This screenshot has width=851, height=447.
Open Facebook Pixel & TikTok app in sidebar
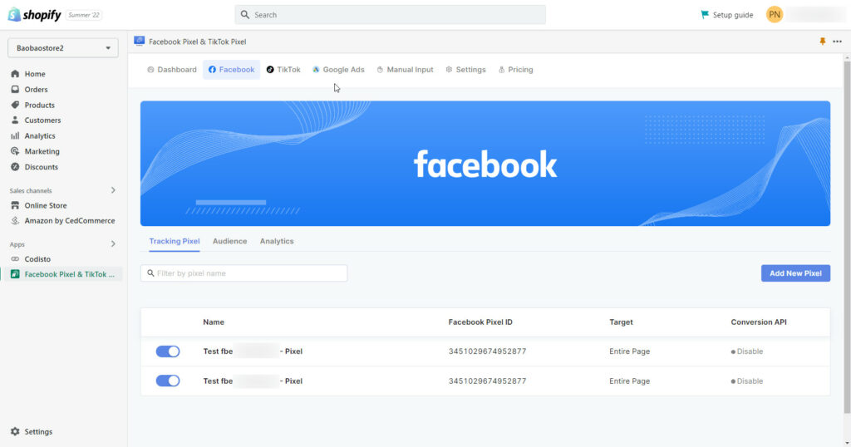coord(63,274)
